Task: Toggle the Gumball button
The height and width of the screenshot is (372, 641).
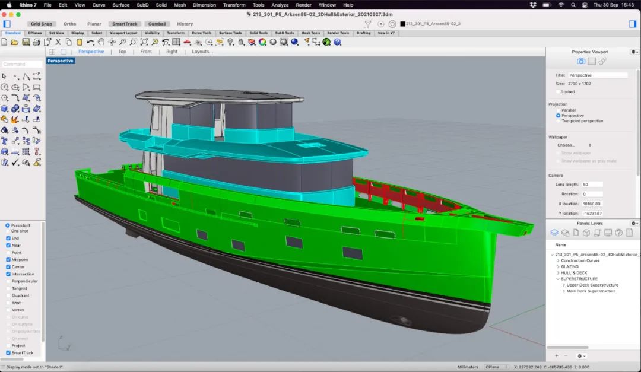Action: (x=157, y=24)
